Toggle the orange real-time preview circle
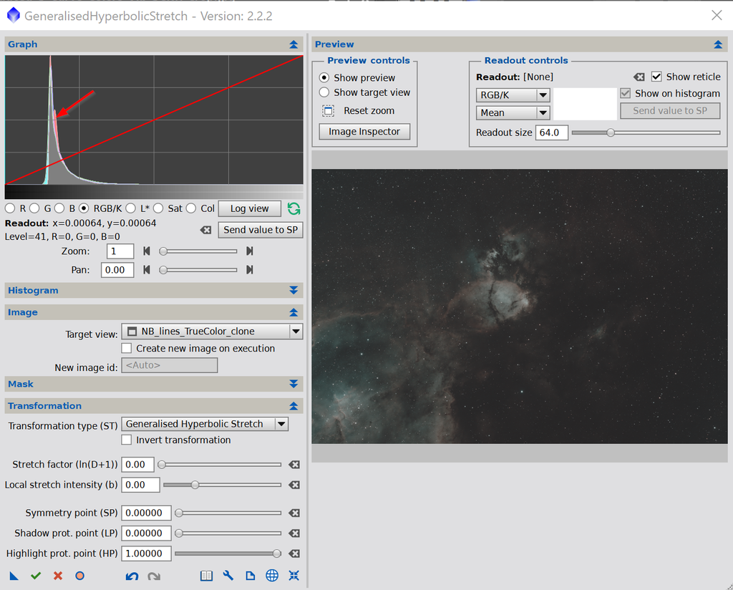This screenshot has height=590, width=733. (x=80, y=576)
